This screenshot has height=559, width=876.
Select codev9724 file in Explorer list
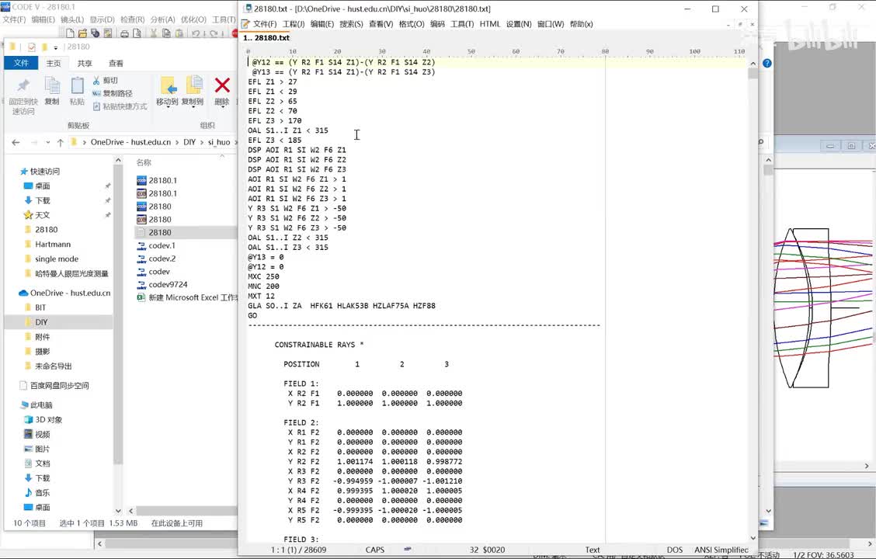click(162, 284)
